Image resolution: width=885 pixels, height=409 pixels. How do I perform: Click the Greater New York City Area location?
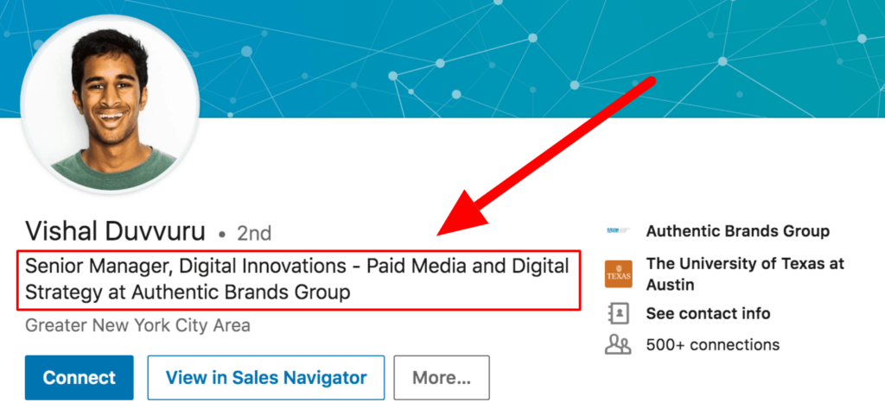[x=137, y=326]
